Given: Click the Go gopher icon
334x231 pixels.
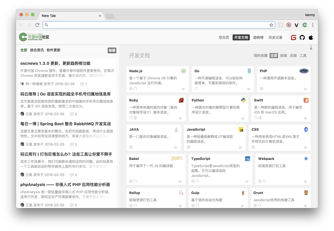Looking at the screenshot, I should click(x=249, y=71).
